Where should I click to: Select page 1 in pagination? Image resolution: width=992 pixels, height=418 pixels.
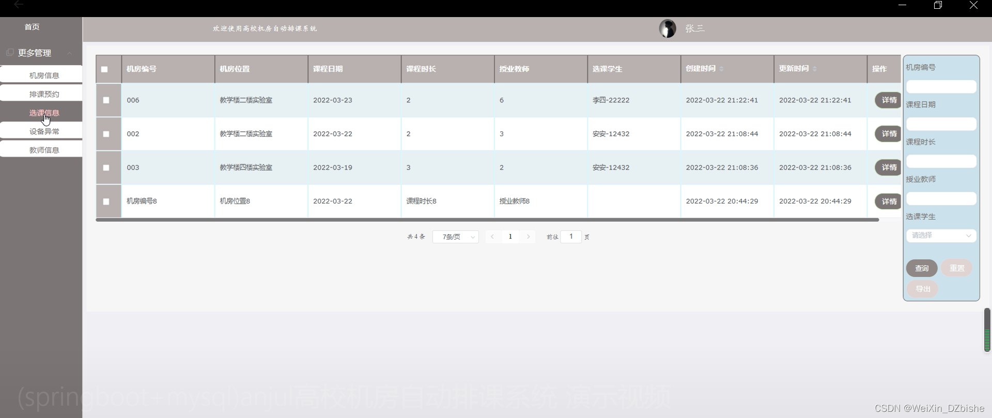(x=510, y=237)
